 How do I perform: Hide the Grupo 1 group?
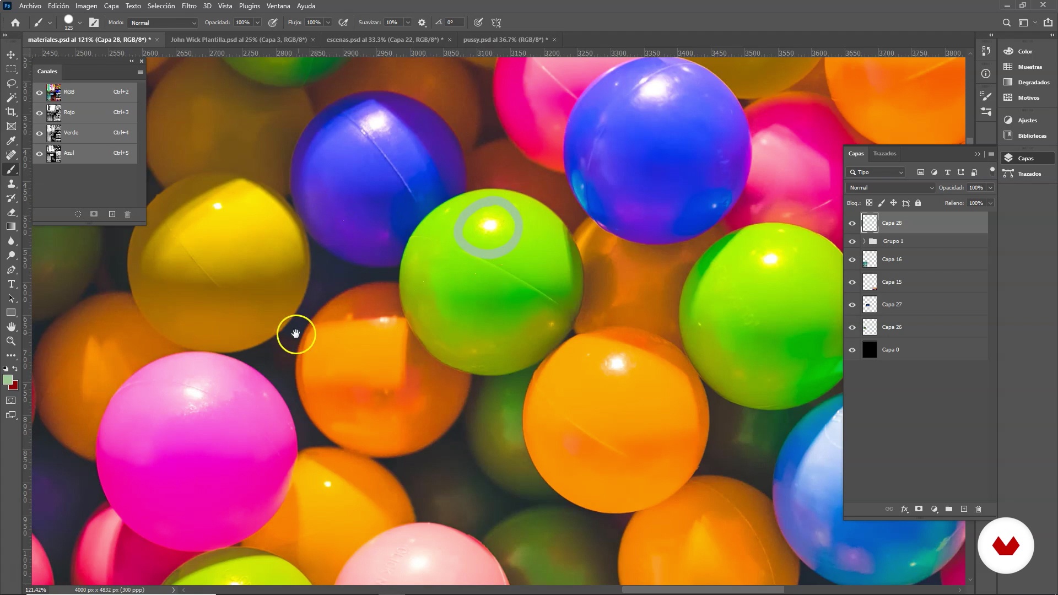point(852,241)
